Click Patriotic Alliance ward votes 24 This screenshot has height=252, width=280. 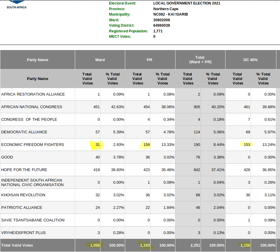point(98,207)
